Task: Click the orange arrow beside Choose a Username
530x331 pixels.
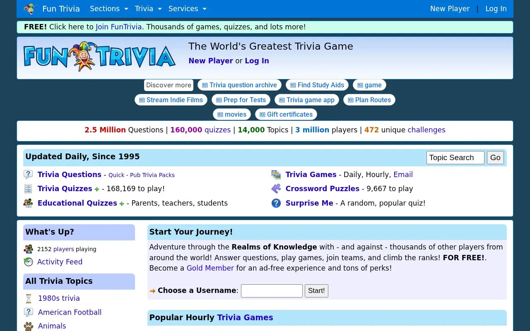Action: click(x=152, y=291)
